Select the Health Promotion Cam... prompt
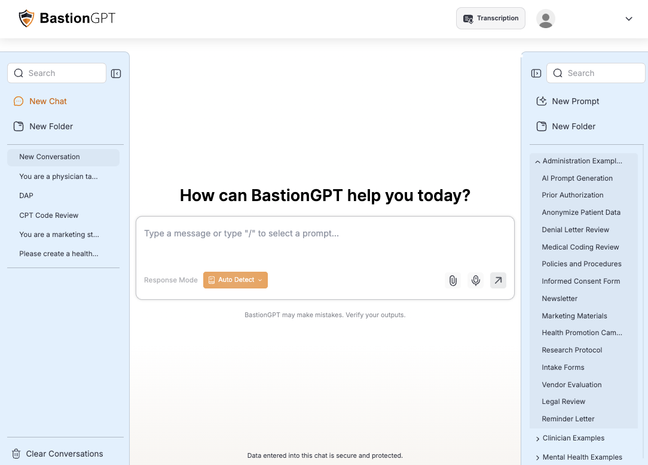 [x=583, y=333]
